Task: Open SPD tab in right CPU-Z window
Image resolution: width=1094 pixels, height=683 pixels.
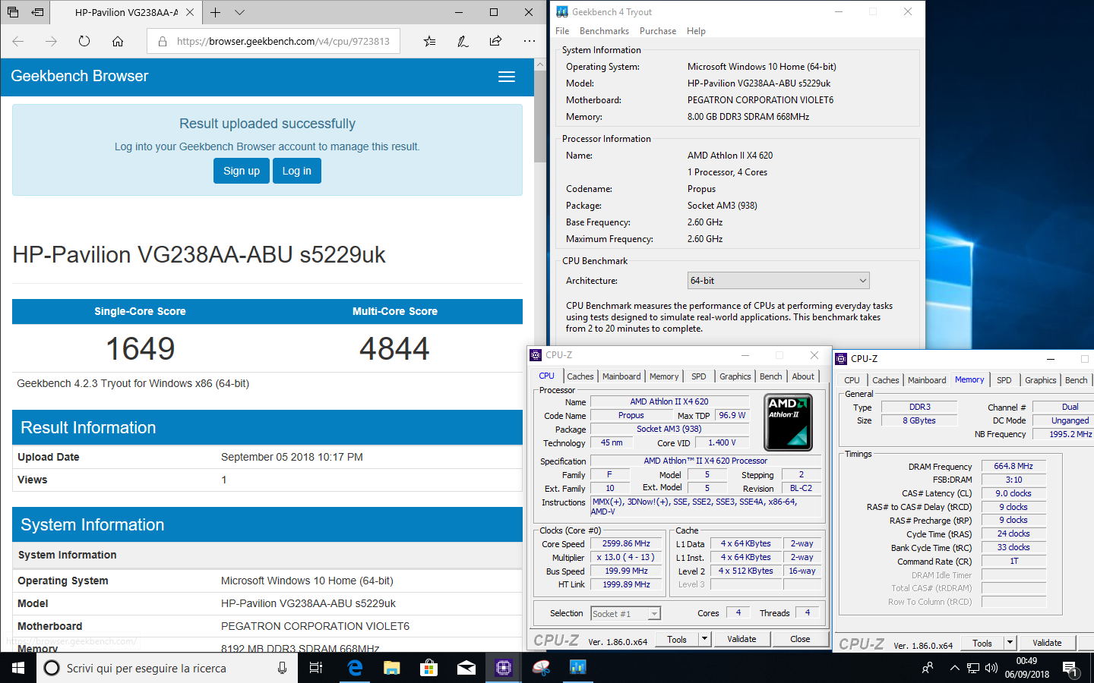Action: click(1004, 380)
